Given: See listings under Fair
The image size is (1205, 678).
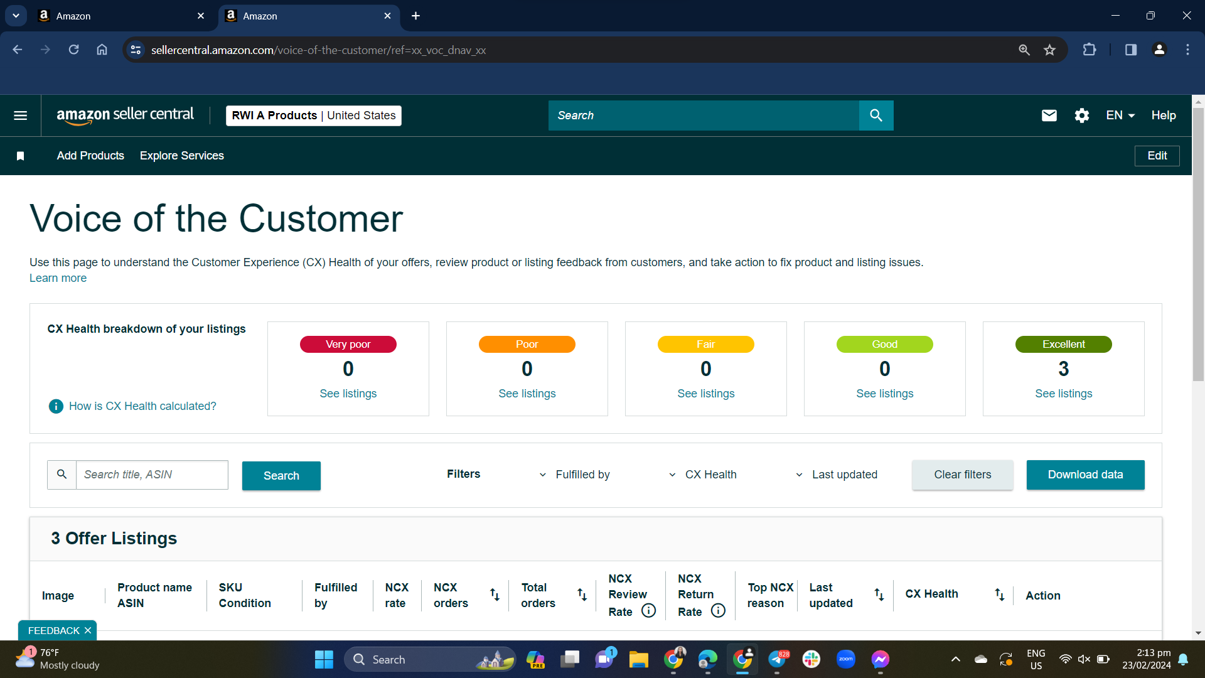Looking at the screenshot, I should [706, 394].
